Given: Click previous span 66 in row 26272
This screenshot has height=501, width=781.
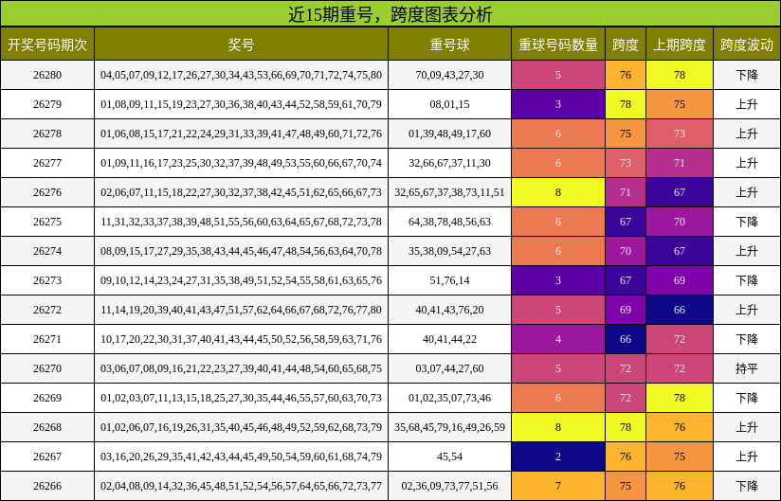Looking at the screenshot, I should 680,310.
